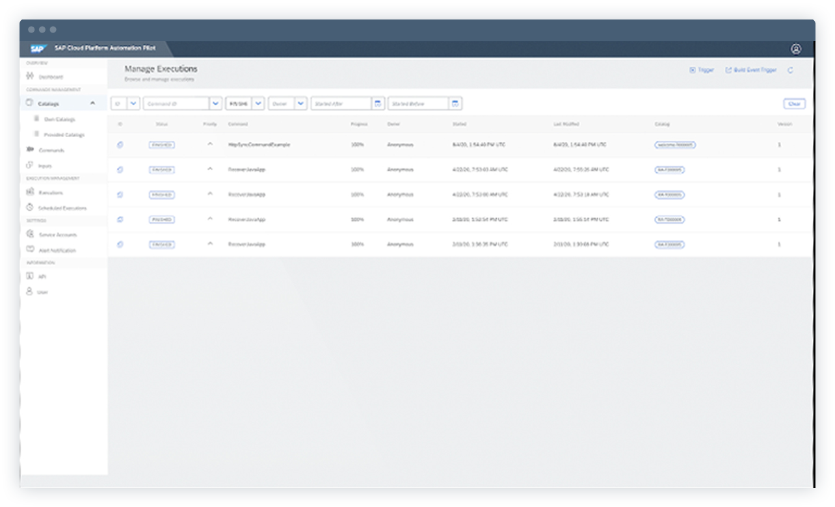
Task: Copy ID of HttpSyncCommandExample execution
Action: (x=120, y=145)
